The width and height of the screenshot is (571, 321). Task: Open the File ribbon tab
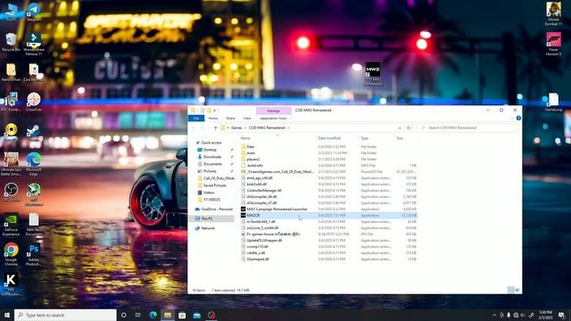pos(196,119)
